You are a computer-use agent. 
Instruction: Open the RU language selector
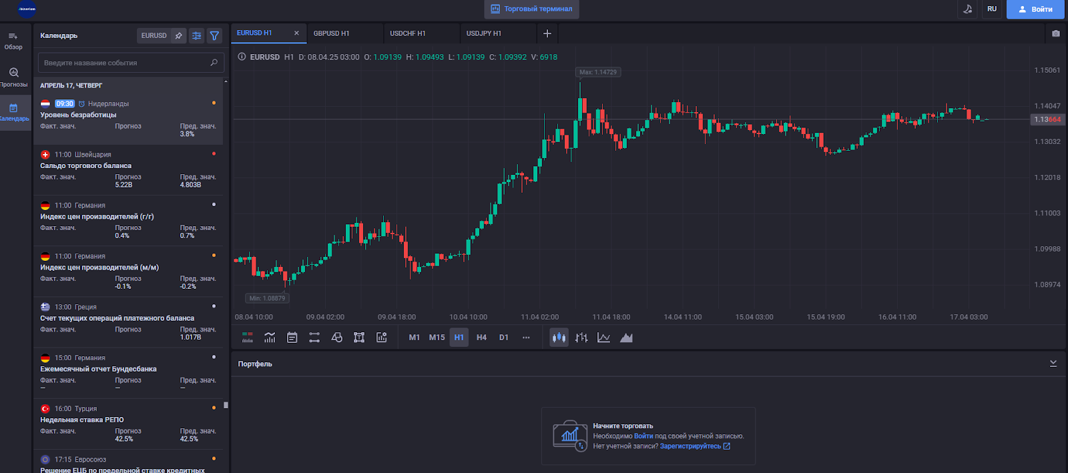992,9
